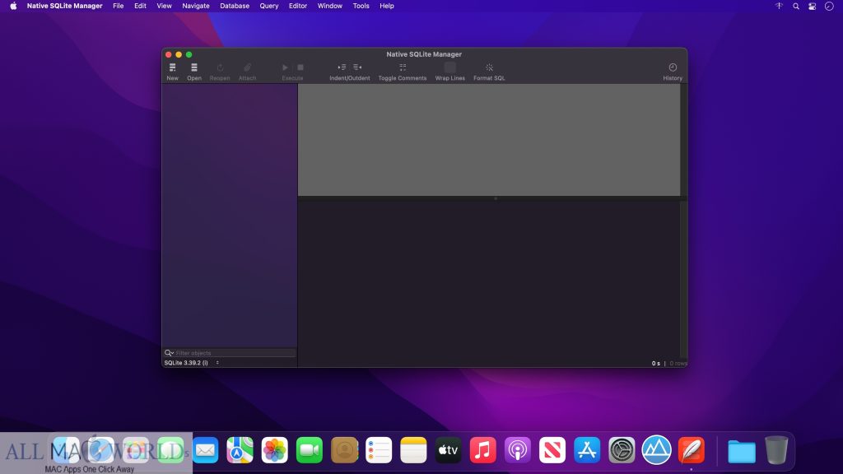Open the Tools menu
Viewport: 843px width, 474px height.
(x=361, y=6)
